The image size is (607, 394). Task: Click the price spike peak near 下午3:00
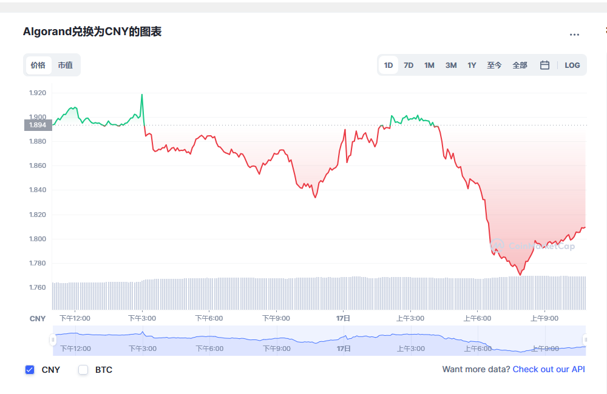click(142, 95)
